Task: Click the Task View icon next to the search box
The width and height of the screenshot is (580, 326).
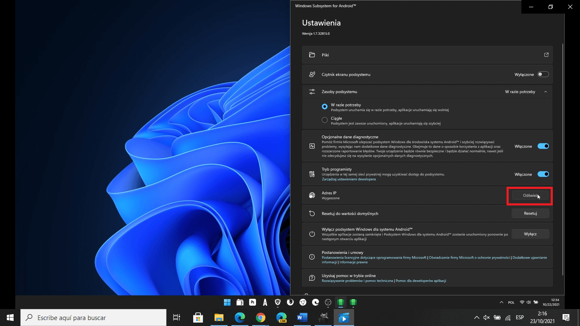Action: point(177,318)
